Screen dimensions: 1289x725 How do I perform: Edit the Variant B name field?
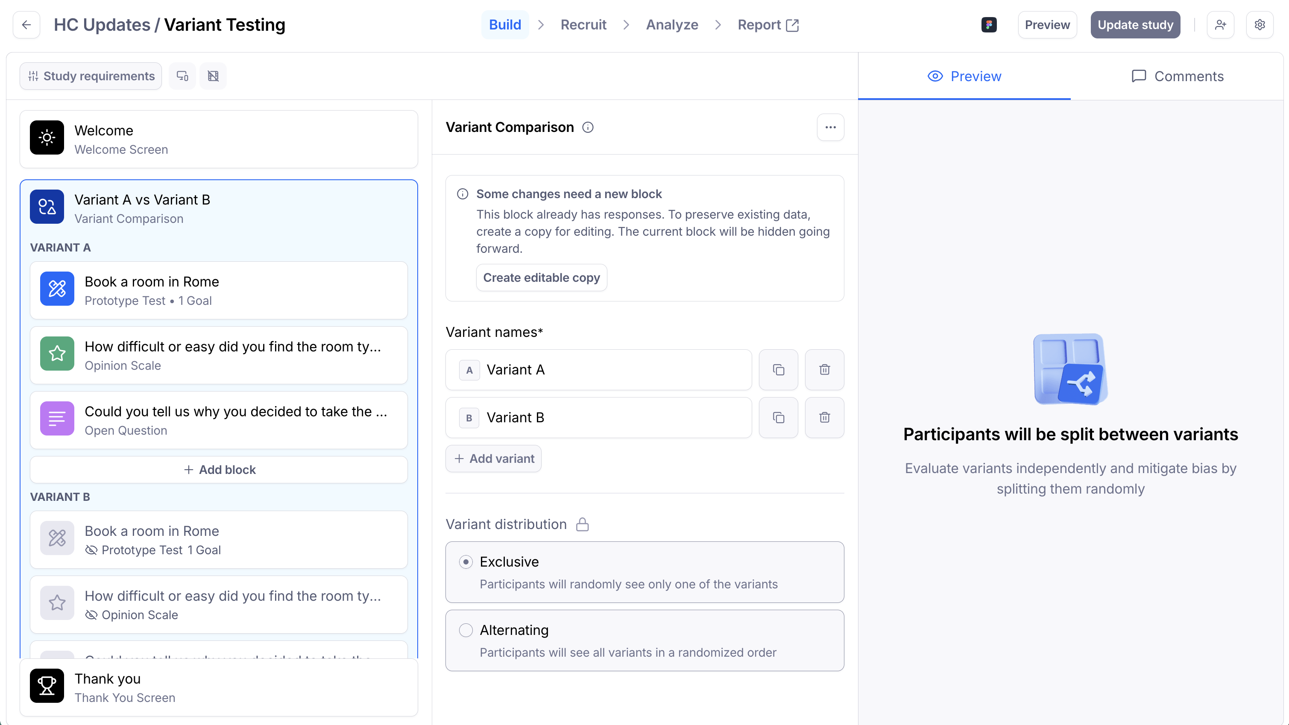tap(598, 418)
